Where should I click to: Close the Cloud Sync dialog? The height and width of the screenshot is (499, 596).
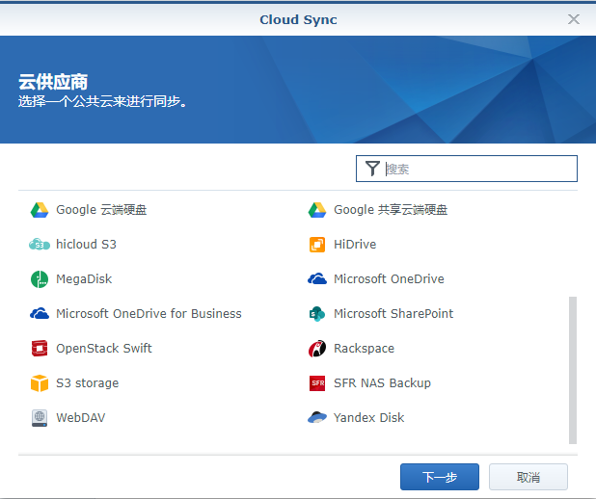pos(574,19)
